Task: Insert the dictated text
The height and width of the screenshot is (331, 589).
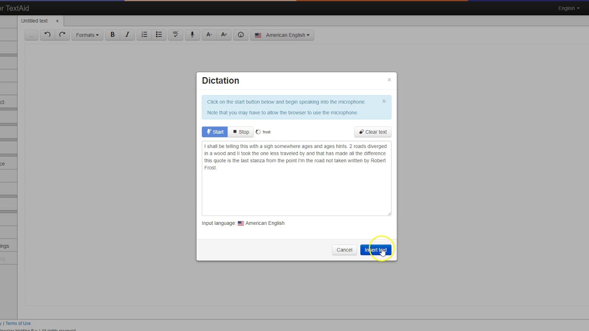Action: click(376, 250)
